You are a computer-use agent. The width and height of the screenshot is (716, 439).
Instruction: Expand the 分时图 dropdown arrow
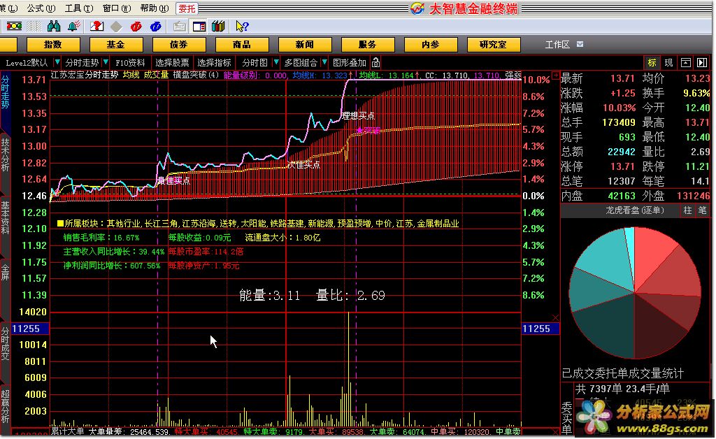pos(275,62)
